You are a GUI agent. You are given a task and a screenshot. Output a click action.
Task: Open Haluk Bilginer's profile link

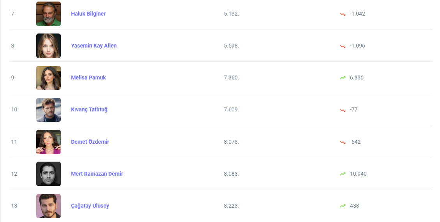(x=88, y=14)
